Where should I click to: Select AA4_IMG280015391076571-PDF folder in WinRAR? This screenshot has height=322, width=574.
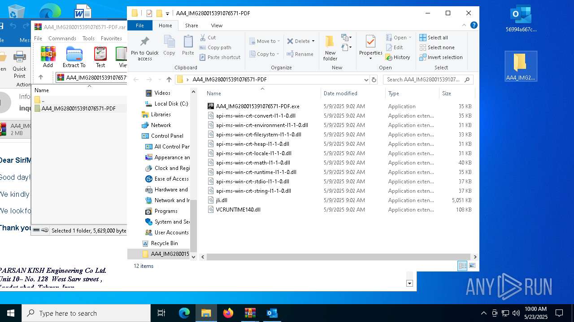(x=78, y=109)
